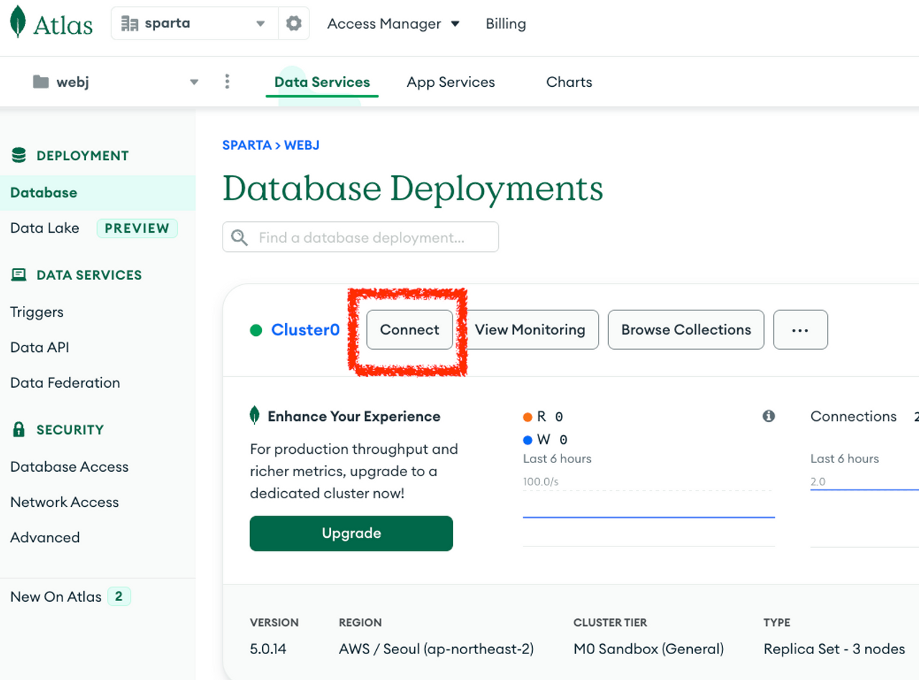Viewport: 919px width, 680px height.
Task: Click the webj project folder icon
Action: tap(41, 82)
